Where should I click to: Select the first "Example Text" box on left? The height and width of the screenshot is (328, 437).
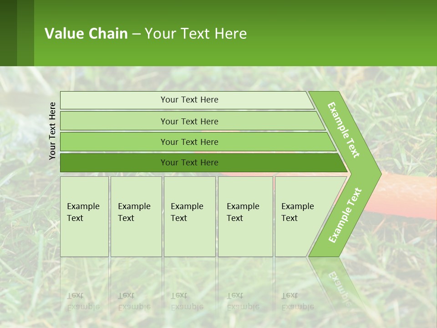pos(84,216)
